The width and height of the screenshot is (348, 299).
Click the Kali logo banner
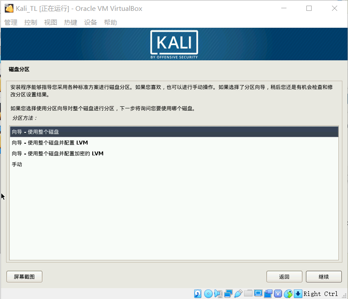pyautogui.click(x=174, y=44)
